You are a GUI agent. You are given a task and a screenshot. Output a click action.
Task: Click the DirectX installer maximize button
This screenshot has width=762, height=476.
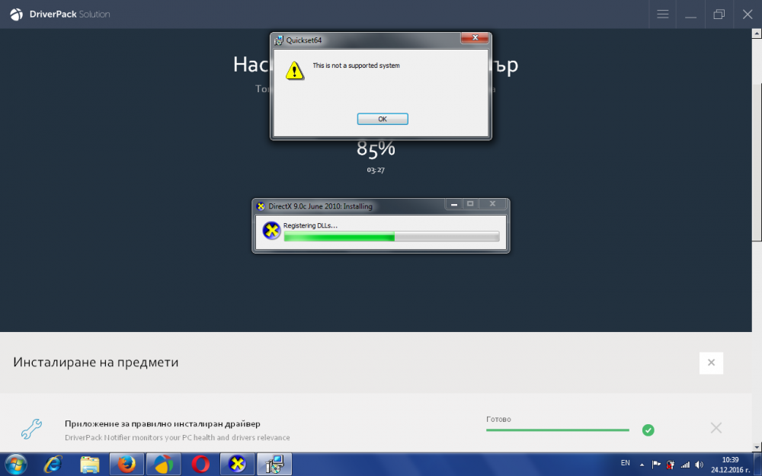tap(470, 204)
